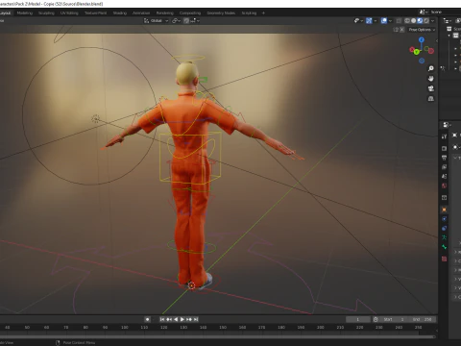The width and height of the screenshot is (461, 346).
Task: Open the snapping options dropdown
Action: click(195, 21)
